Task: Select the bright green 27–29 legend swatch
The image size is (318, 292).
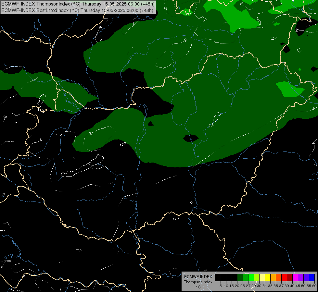Action: pos(251,277)
